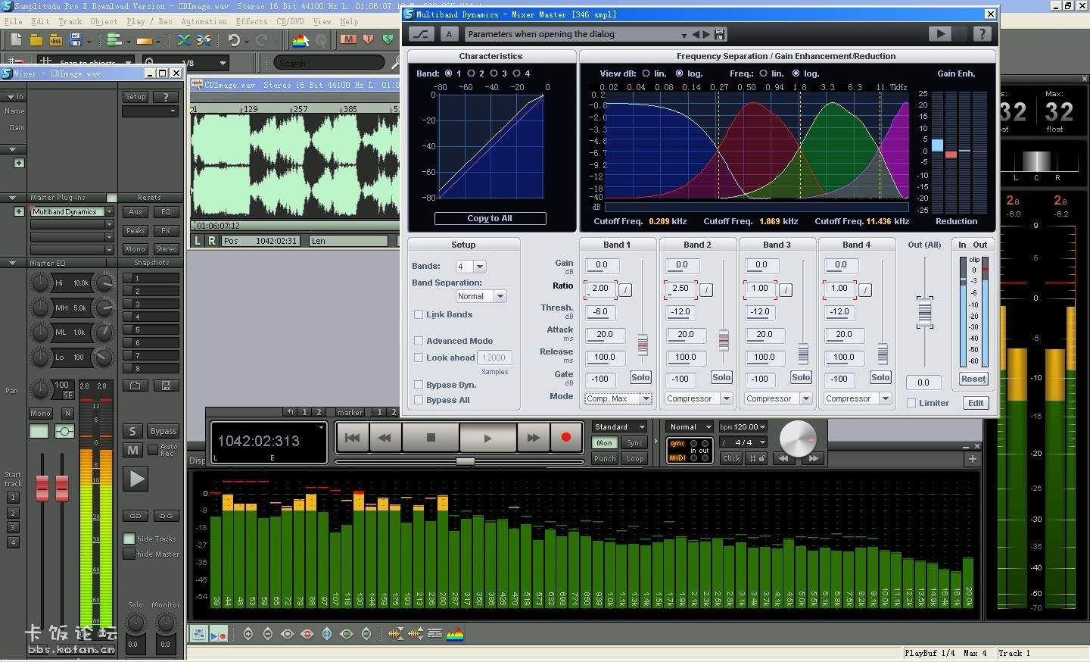Toggle the Loop button in transport
The height and width of the screenshot is (662, 1090).
coord(635,458)
